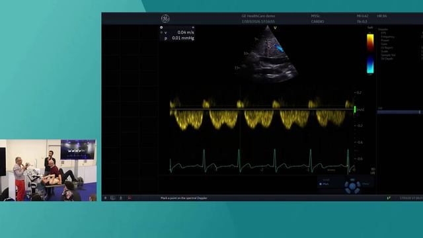This screenshot has height=238, width=423.
Task: Click the CARDIO label in the header
Action: 317,21
